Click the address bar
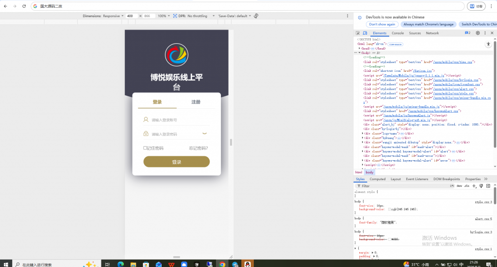Viewport: 497px width, 267px height. tap(247, 6)
